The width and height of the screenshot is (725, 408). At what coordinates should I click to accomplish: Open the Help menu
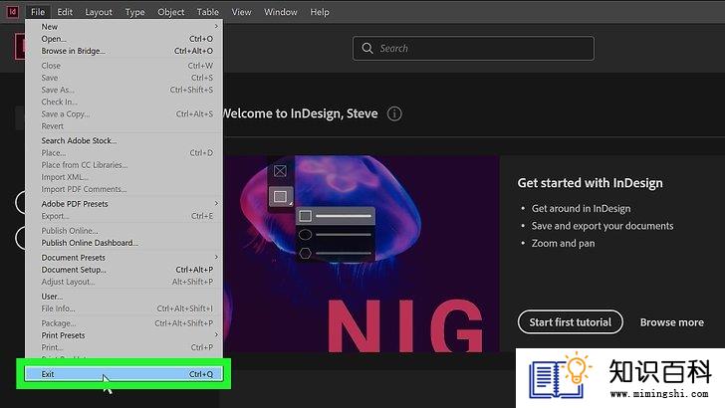click(320, 12)
